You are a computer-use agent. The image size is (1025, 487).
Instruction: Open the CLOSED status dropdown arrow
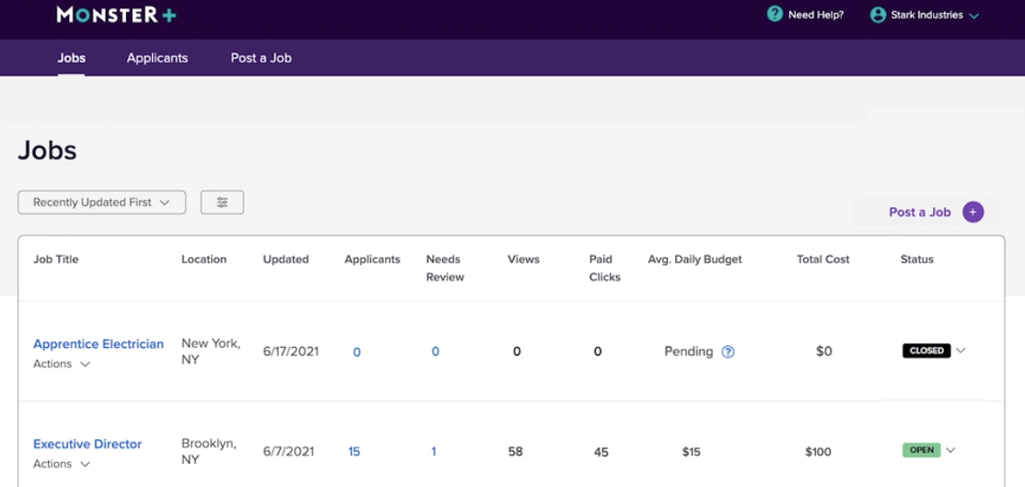961,351
